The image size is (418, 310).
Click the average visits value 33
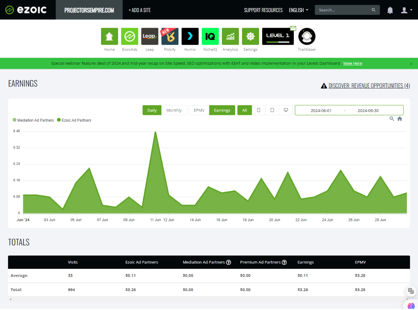(x=70, y=276)
